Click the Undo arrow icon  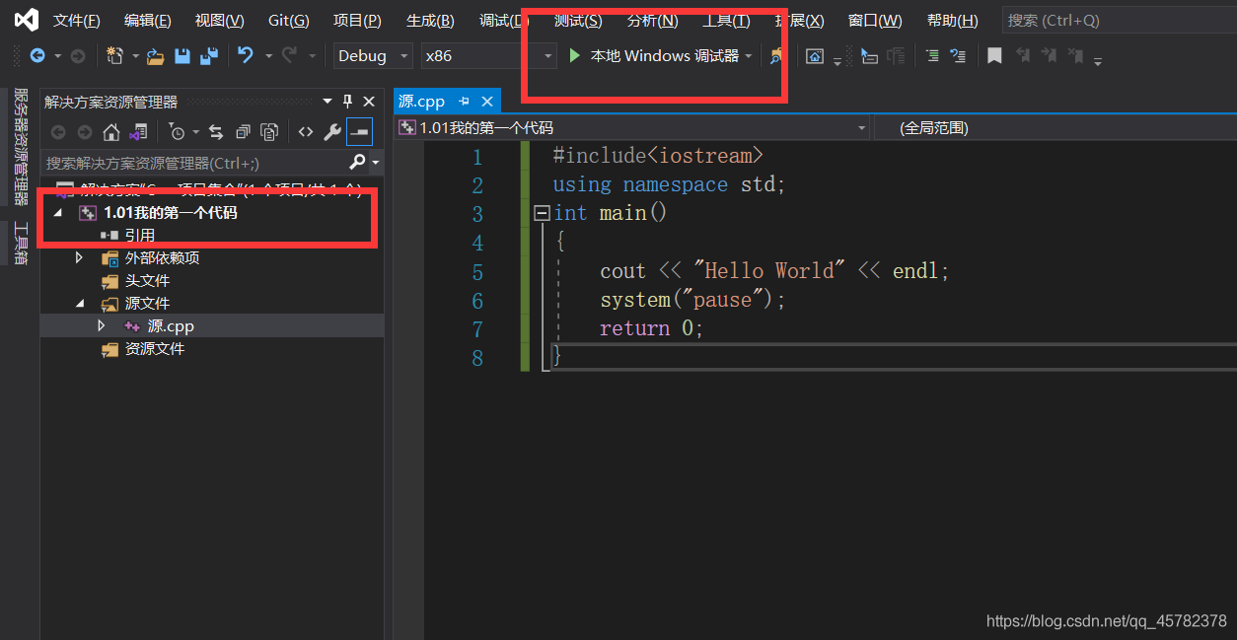[246, 56]
